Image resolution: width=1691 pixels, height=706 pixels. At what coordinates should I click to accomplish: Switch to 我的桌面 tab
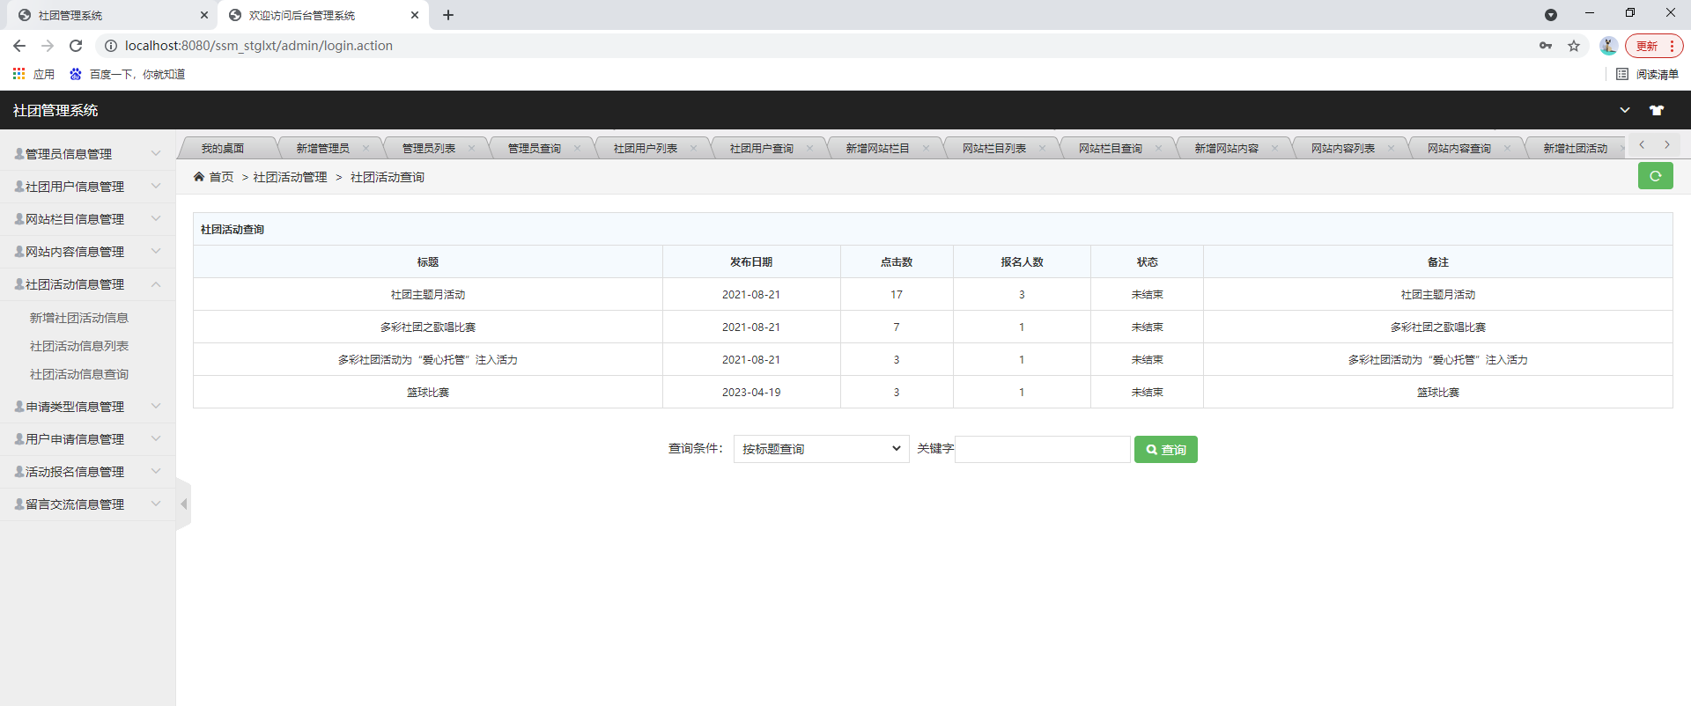coord(223,148)
